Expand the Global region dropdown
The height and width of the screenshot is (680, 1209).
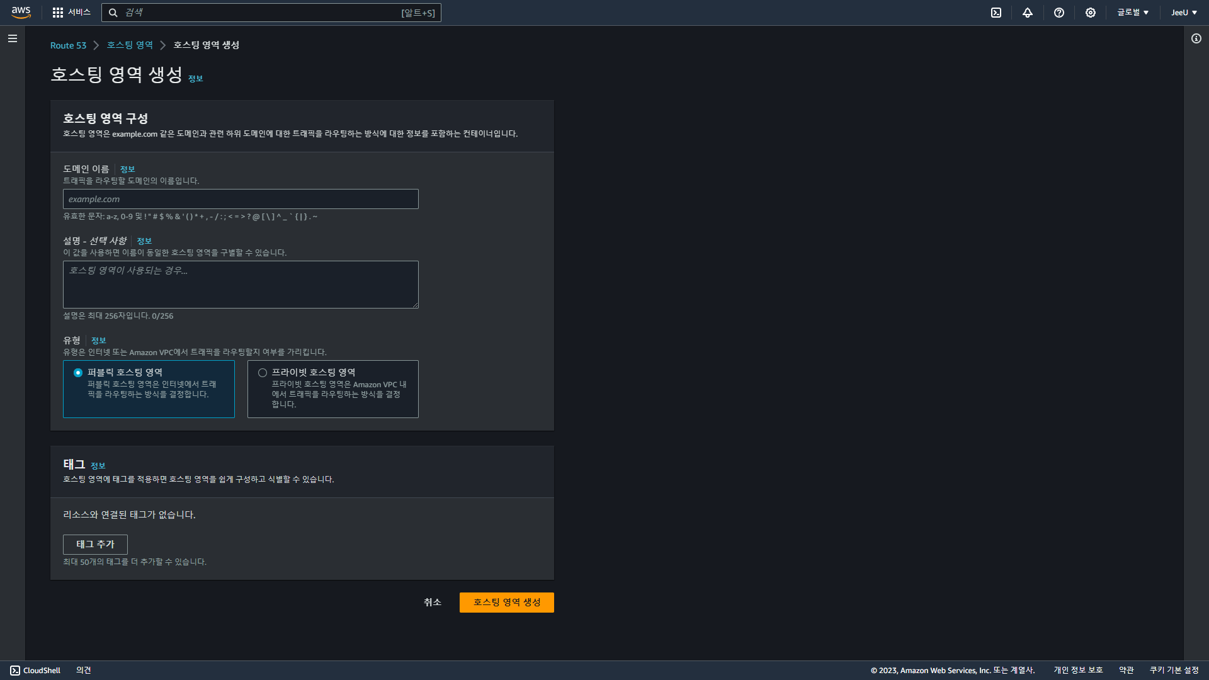click(1133, 13)
